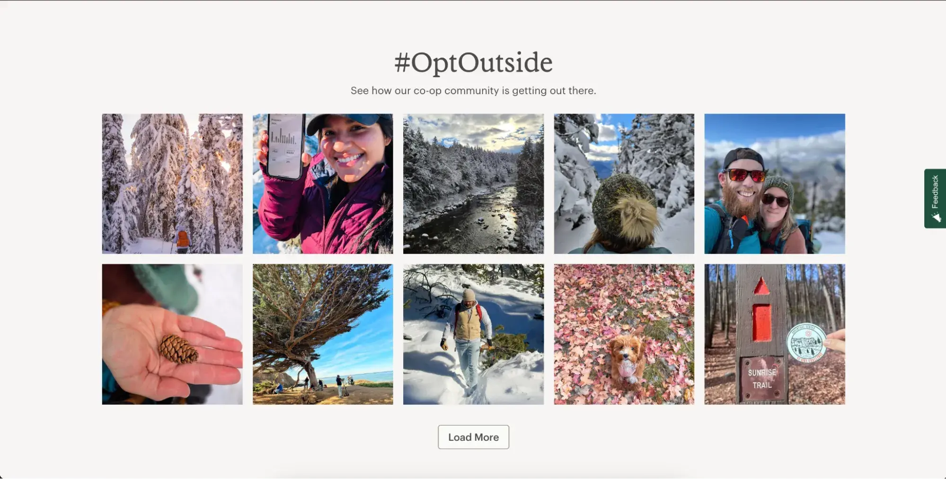Open the Sunrise Trail sign photo
Image resolution: width=946 pixels, height=479 pixels.
click(x=774, y=334)
